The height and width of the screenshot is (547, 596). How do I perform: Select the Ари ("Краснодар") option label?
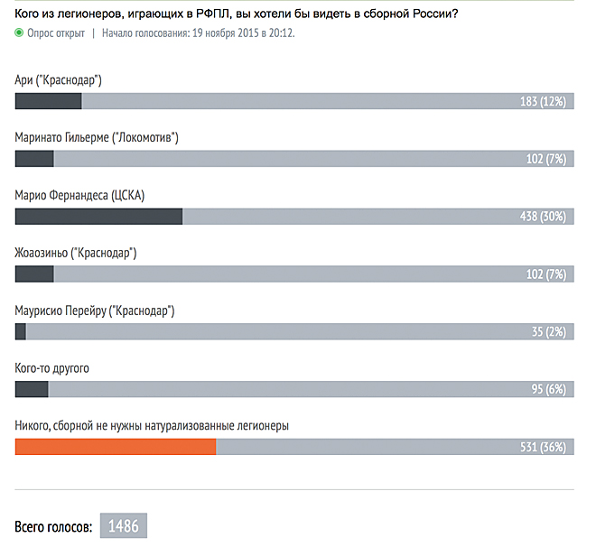click(58, 80)
